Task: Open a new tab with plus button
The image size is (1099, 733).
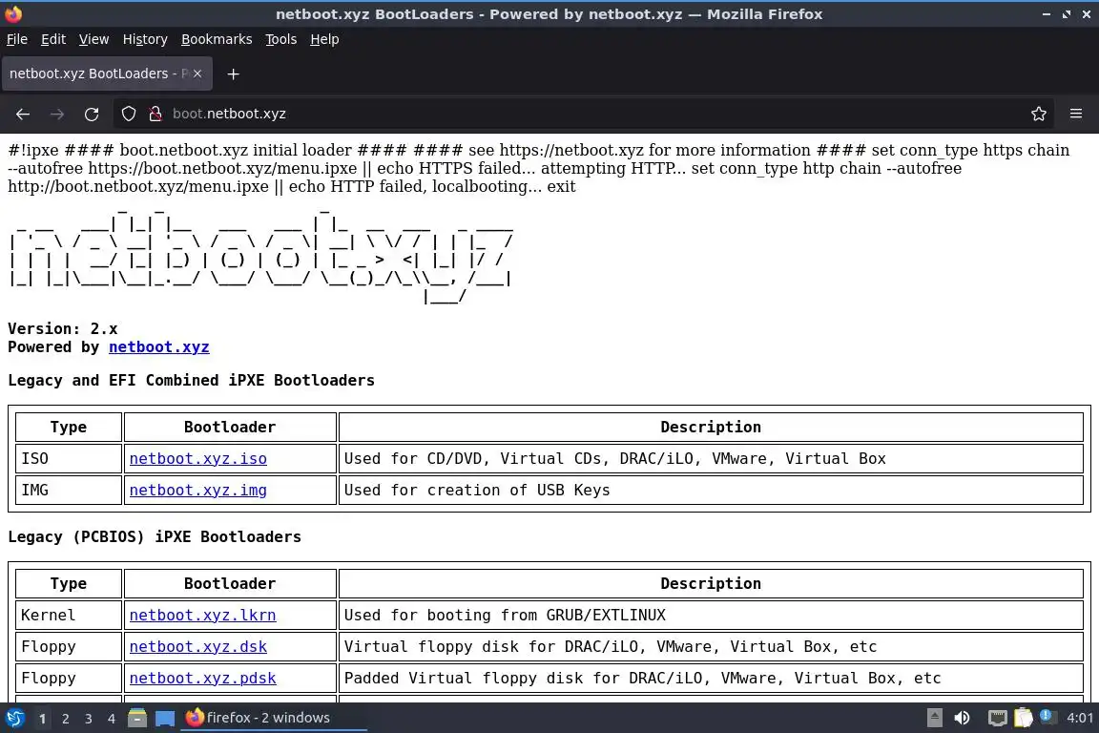Action: pos(234,73)
